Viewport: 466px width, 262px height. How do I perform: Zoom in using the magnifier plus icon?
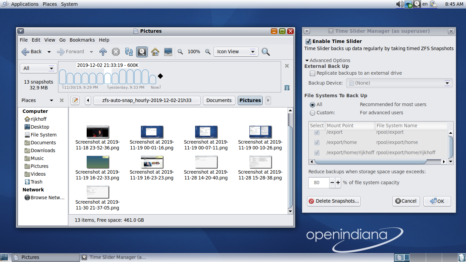tap(208, 52)
